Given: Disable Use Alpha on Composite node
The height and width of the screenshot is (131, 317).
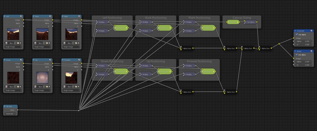Looking at the screenshot, I should pos(297,34).
